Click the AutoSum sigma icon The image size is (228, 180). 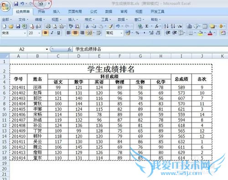coord(147,26)
